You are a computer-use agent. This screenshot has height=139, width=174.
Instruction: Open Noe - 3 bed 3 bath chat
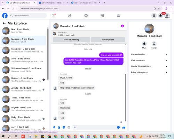[23, 31]
